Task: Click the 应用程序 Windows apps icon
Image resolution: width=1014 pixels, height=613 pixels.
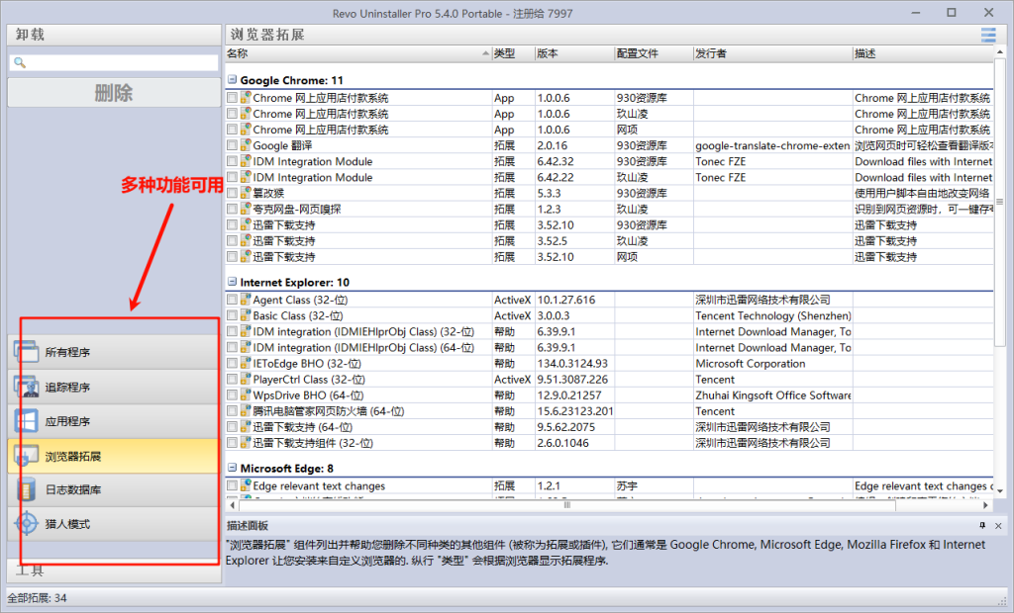Action: [26, 421]
